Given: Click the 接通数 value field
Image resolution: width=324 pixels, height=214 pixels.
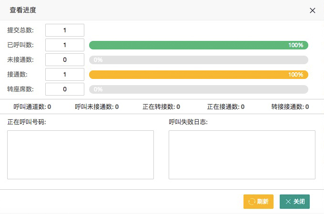Looking at the screenshot, I should click(65, 75).
